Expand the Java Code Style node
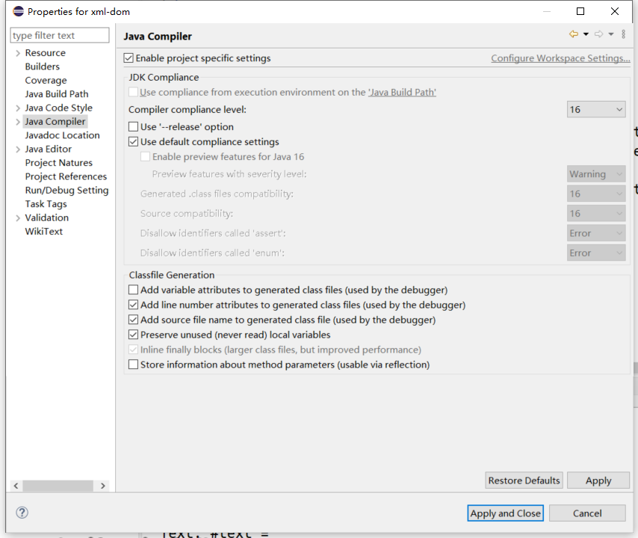The image size is (638, 538). 18,108
